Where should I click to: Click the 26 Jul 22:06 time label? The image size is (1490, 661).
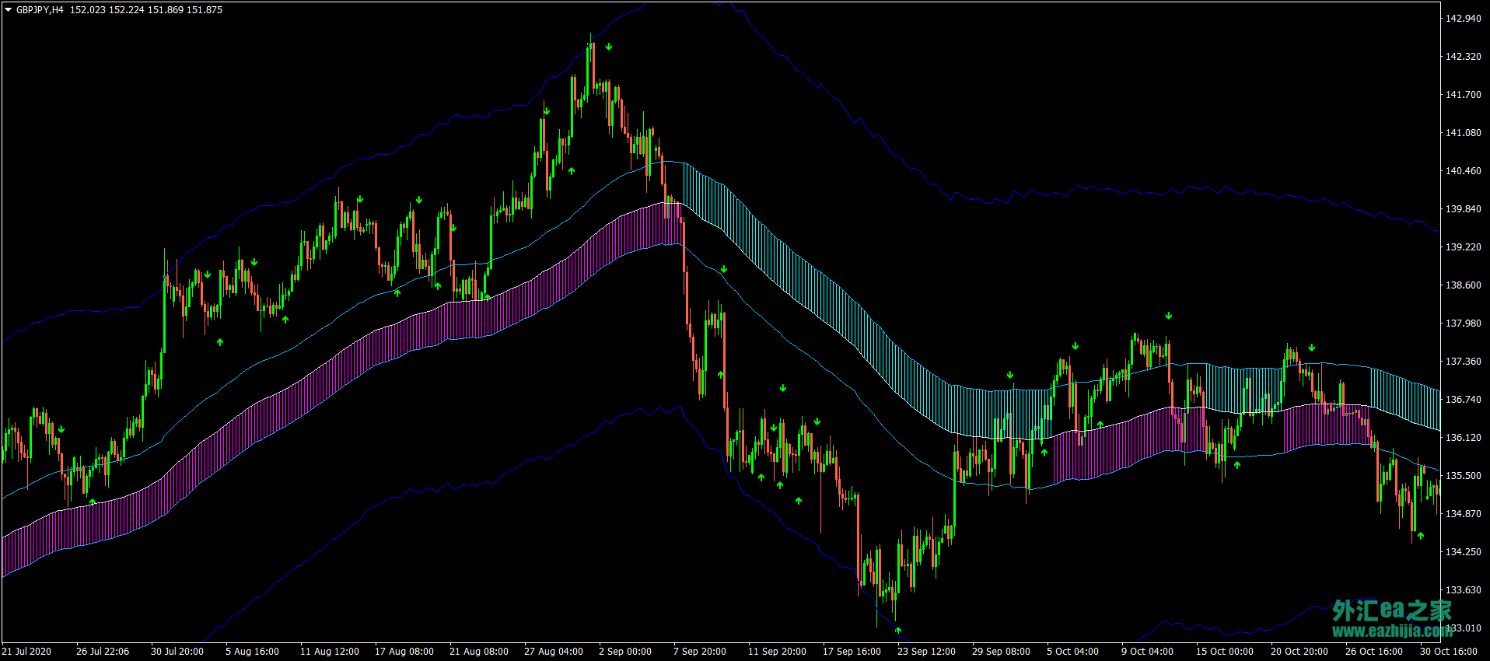tap(103, 652)
